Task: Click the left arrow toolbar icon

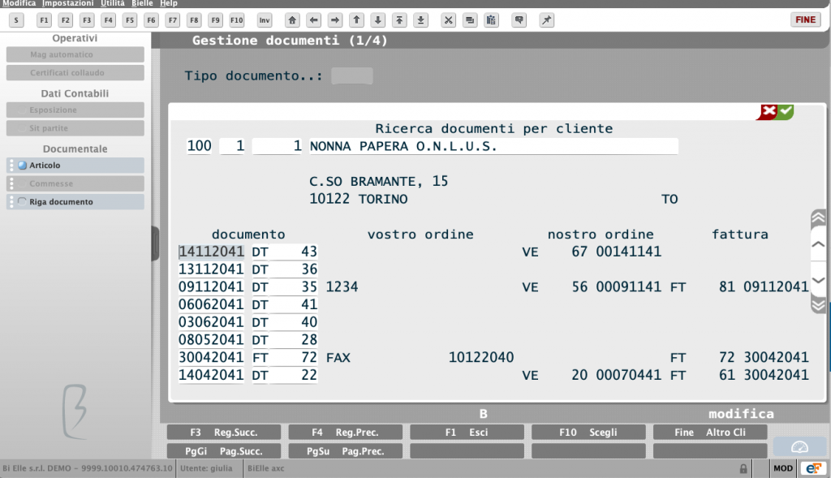Action: pos(314,20)
